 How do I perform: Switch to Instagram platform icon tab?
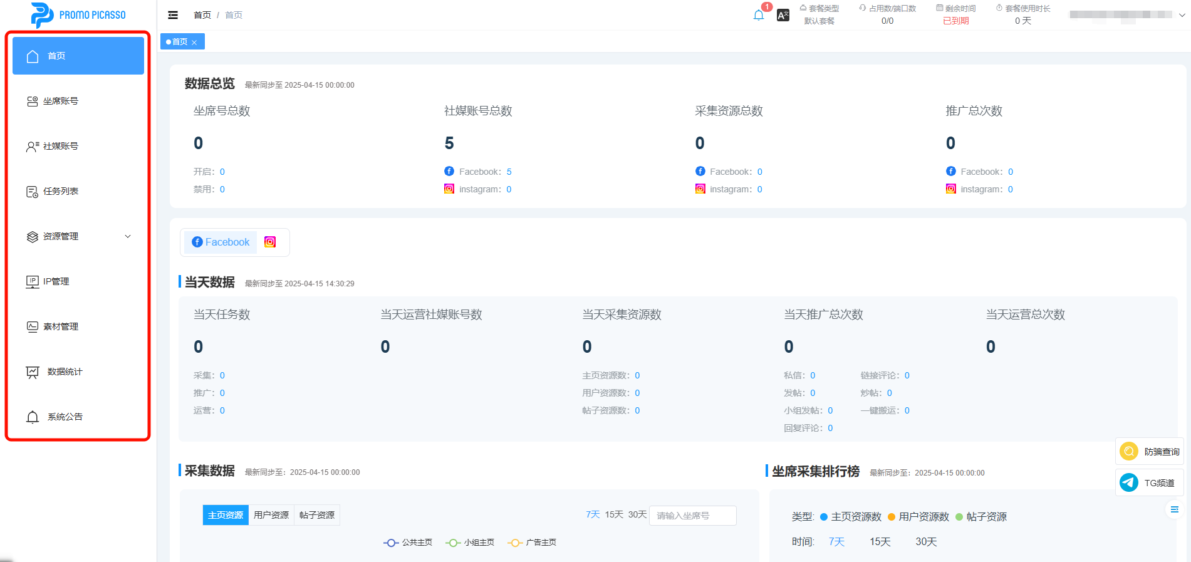coord(270,242)
